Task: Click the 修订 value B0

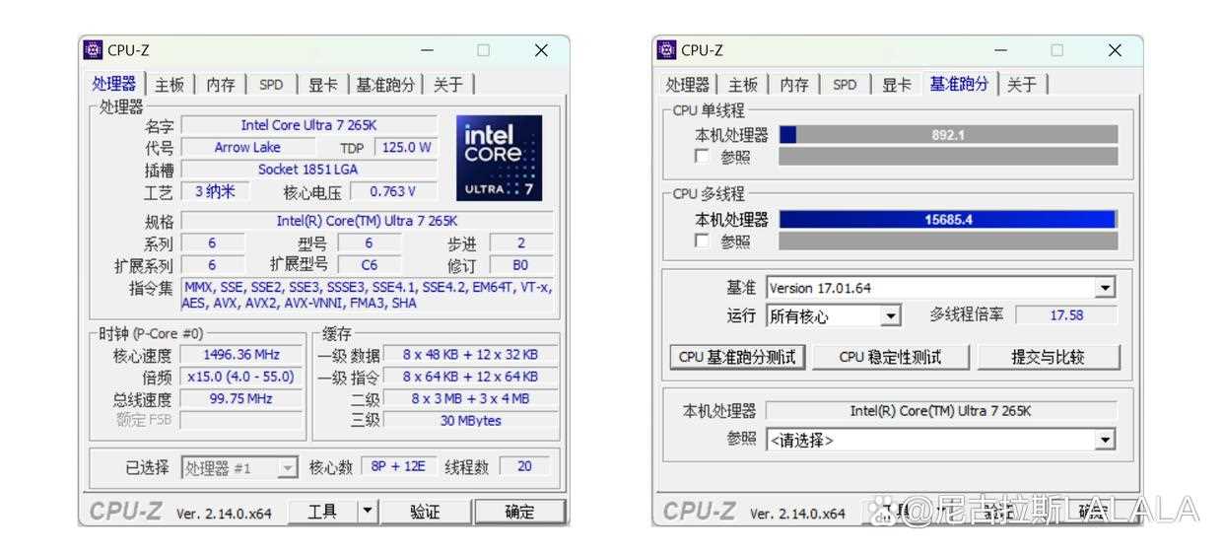Action: click(x=520, y=265)
